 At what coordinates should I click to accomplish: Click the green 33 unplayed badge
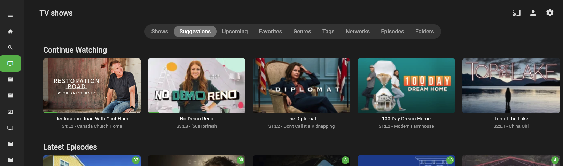click(x=136, y=160)
